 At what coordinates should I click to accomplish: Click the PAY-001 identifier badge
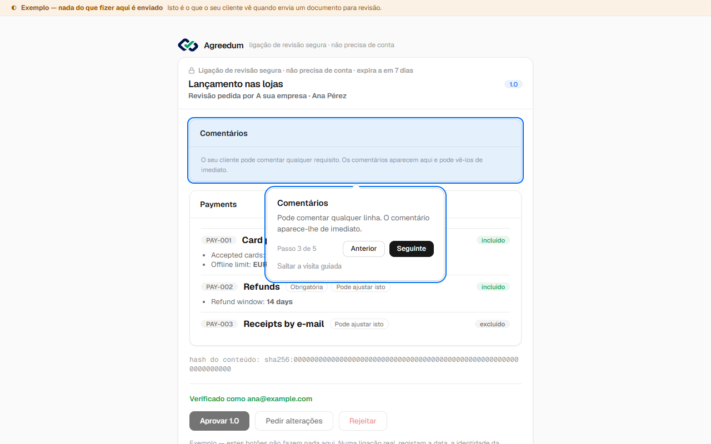tap(219, 240)
